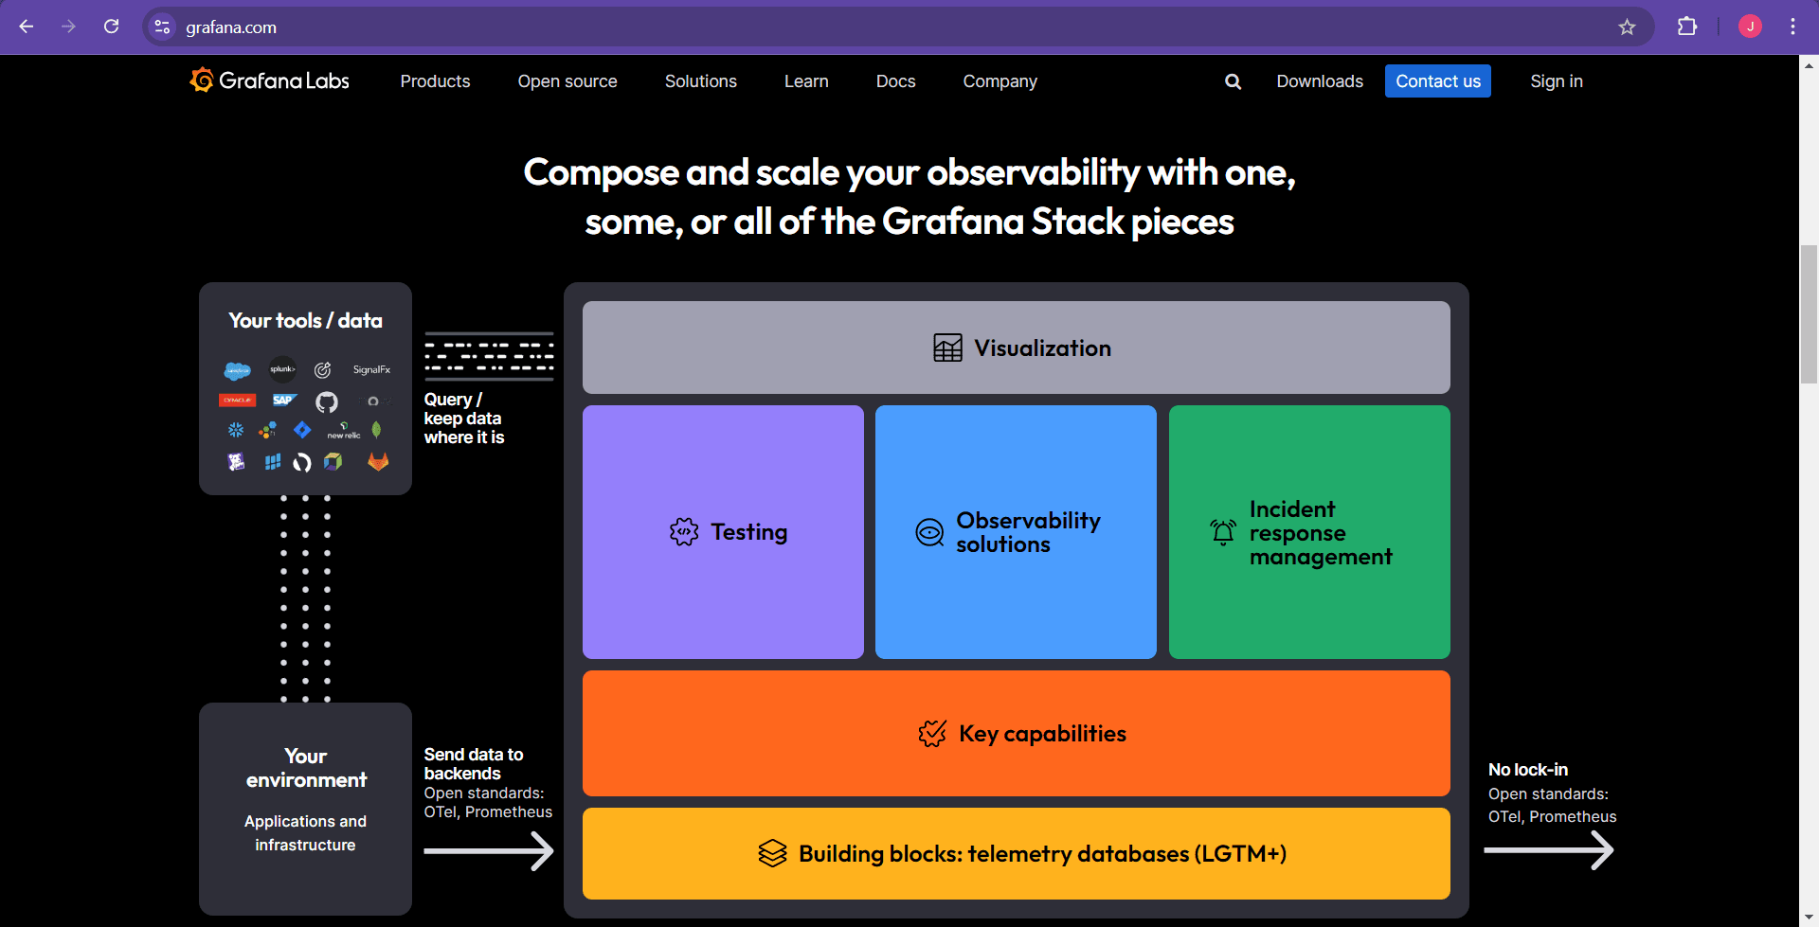This screenshot has height=927, width=1819.
Task: Select the Visualization block
Action: (1017, 348)
